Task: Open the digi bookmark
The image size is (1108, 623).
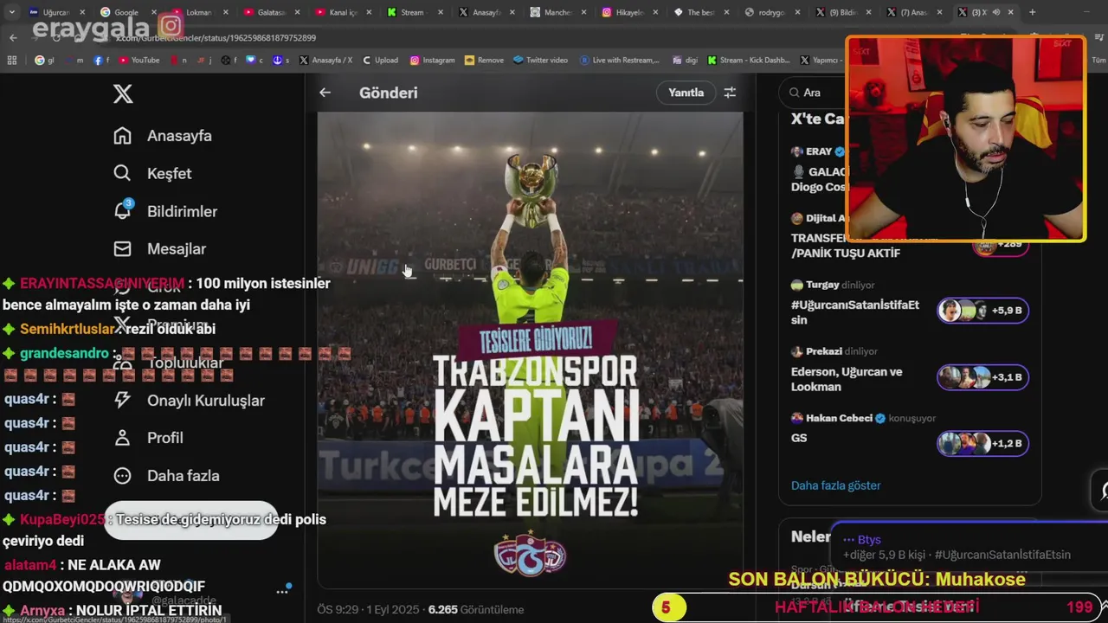Action: (685, 60)
